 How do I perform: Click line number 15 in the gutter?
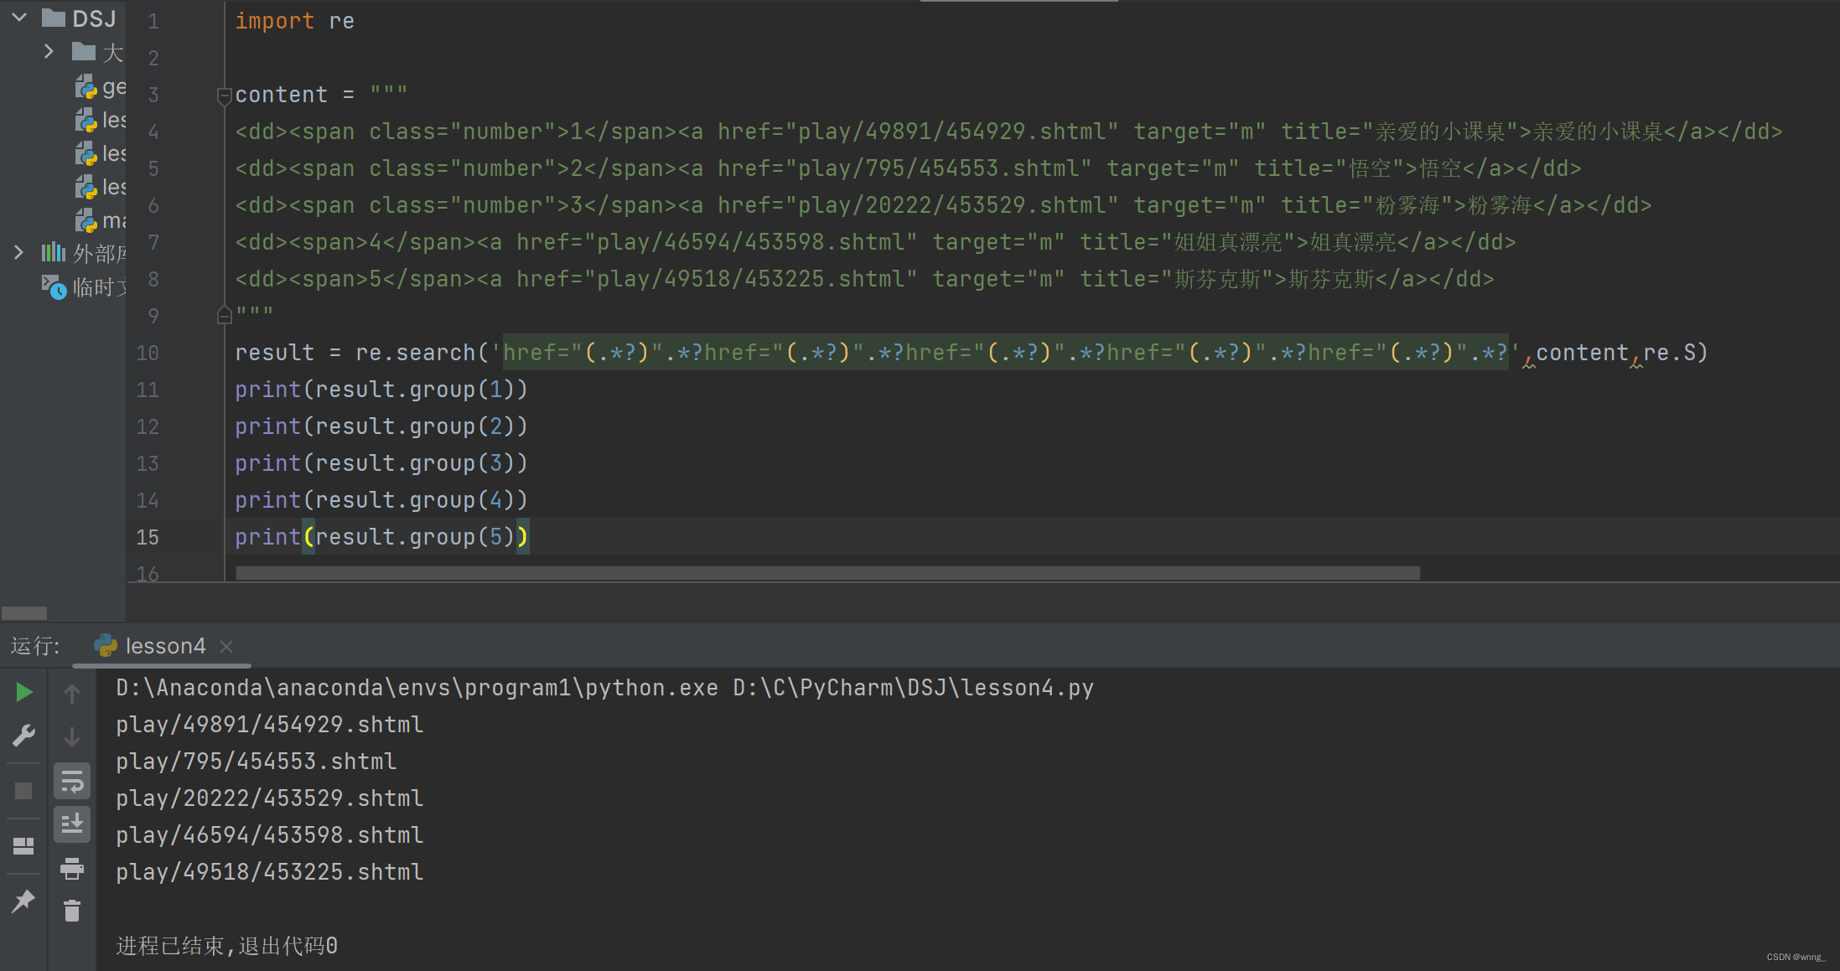point(148,537)
